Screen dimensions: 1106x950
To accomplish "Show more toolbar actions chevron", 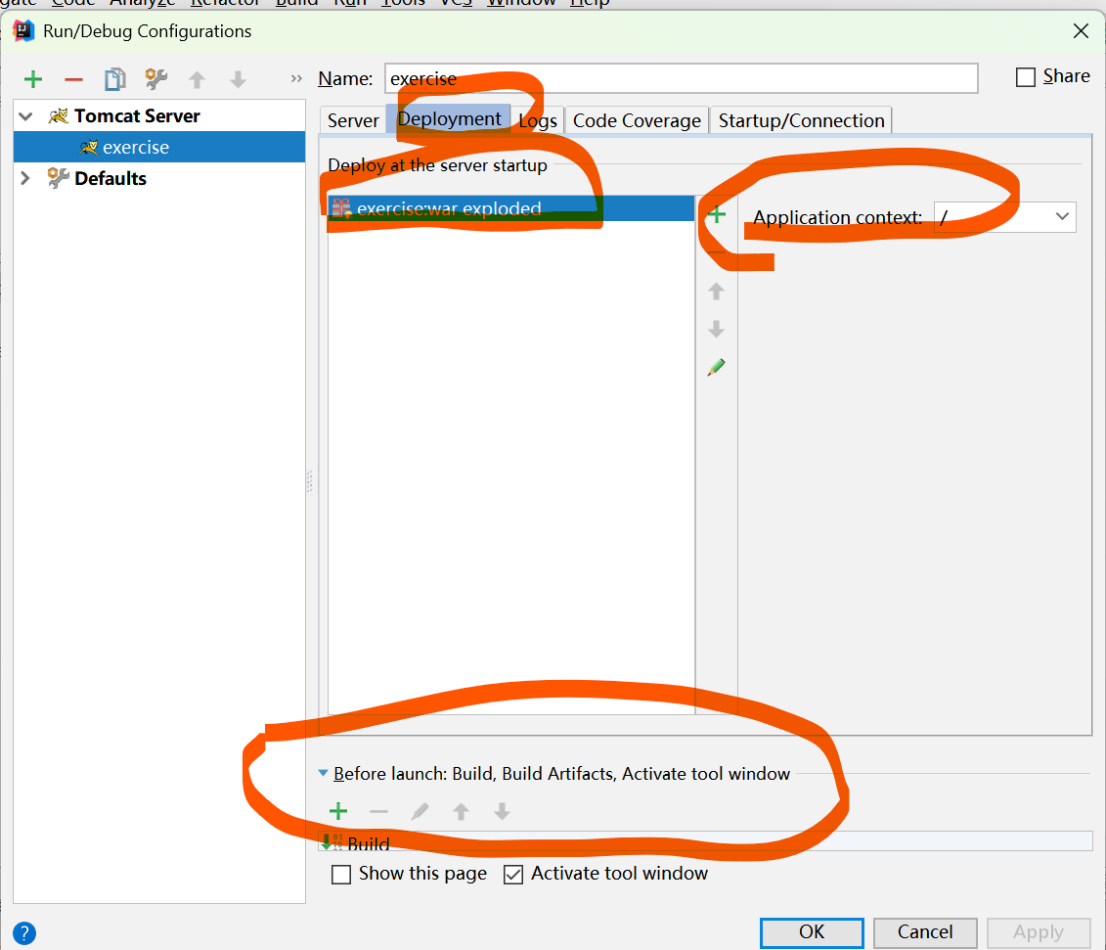I will (x=296, y=78).
